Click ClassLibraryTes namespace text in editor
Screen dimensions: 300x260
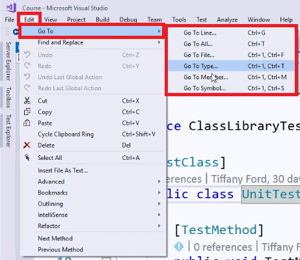(x=244, y=126)
